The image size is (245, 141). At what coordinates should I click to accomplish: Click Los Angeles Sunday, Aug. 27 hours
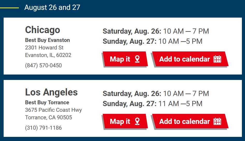pos(152,104)
